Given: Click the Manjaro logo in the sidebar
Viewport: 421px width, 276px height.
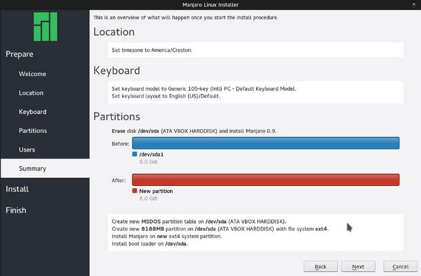Looking at the screenshot, I should 45,26.
